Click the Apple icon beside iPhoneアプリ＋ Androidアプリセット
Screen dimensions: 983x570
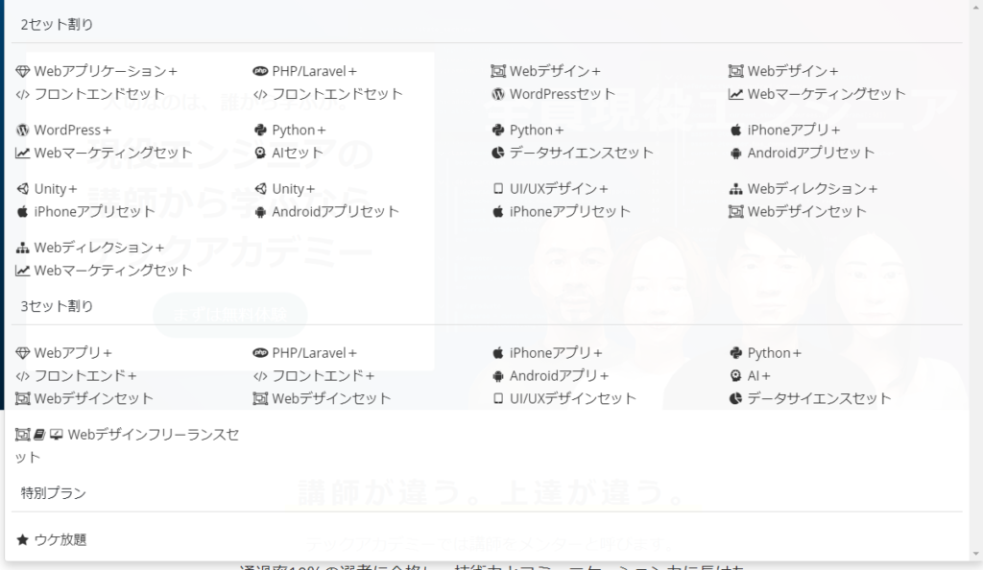coord(735,130)
